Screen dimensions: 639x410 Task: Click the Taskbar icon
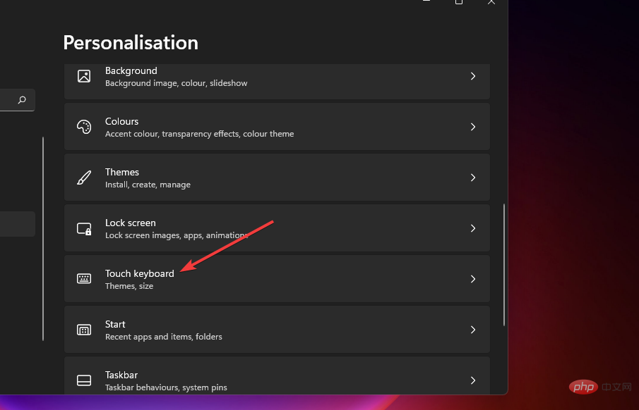coord(84,380)
